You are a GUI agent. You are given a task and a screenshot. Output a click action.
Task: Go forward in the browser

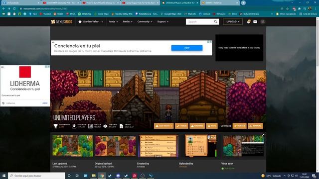pyautogui.click(x=9, y=9)
